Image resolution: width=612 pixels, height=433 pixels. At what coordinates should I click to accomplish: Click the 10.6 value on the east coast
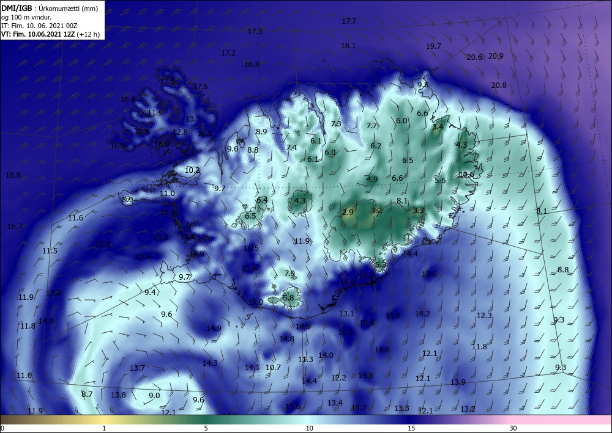point(466,175)
